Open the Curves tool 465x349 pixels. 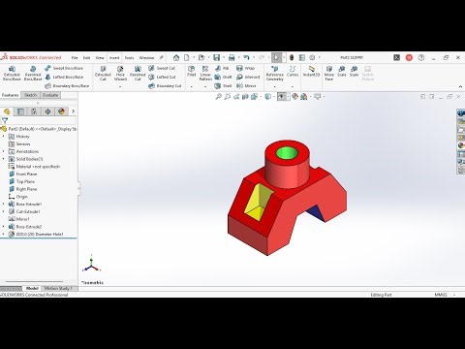pos(293,71)
